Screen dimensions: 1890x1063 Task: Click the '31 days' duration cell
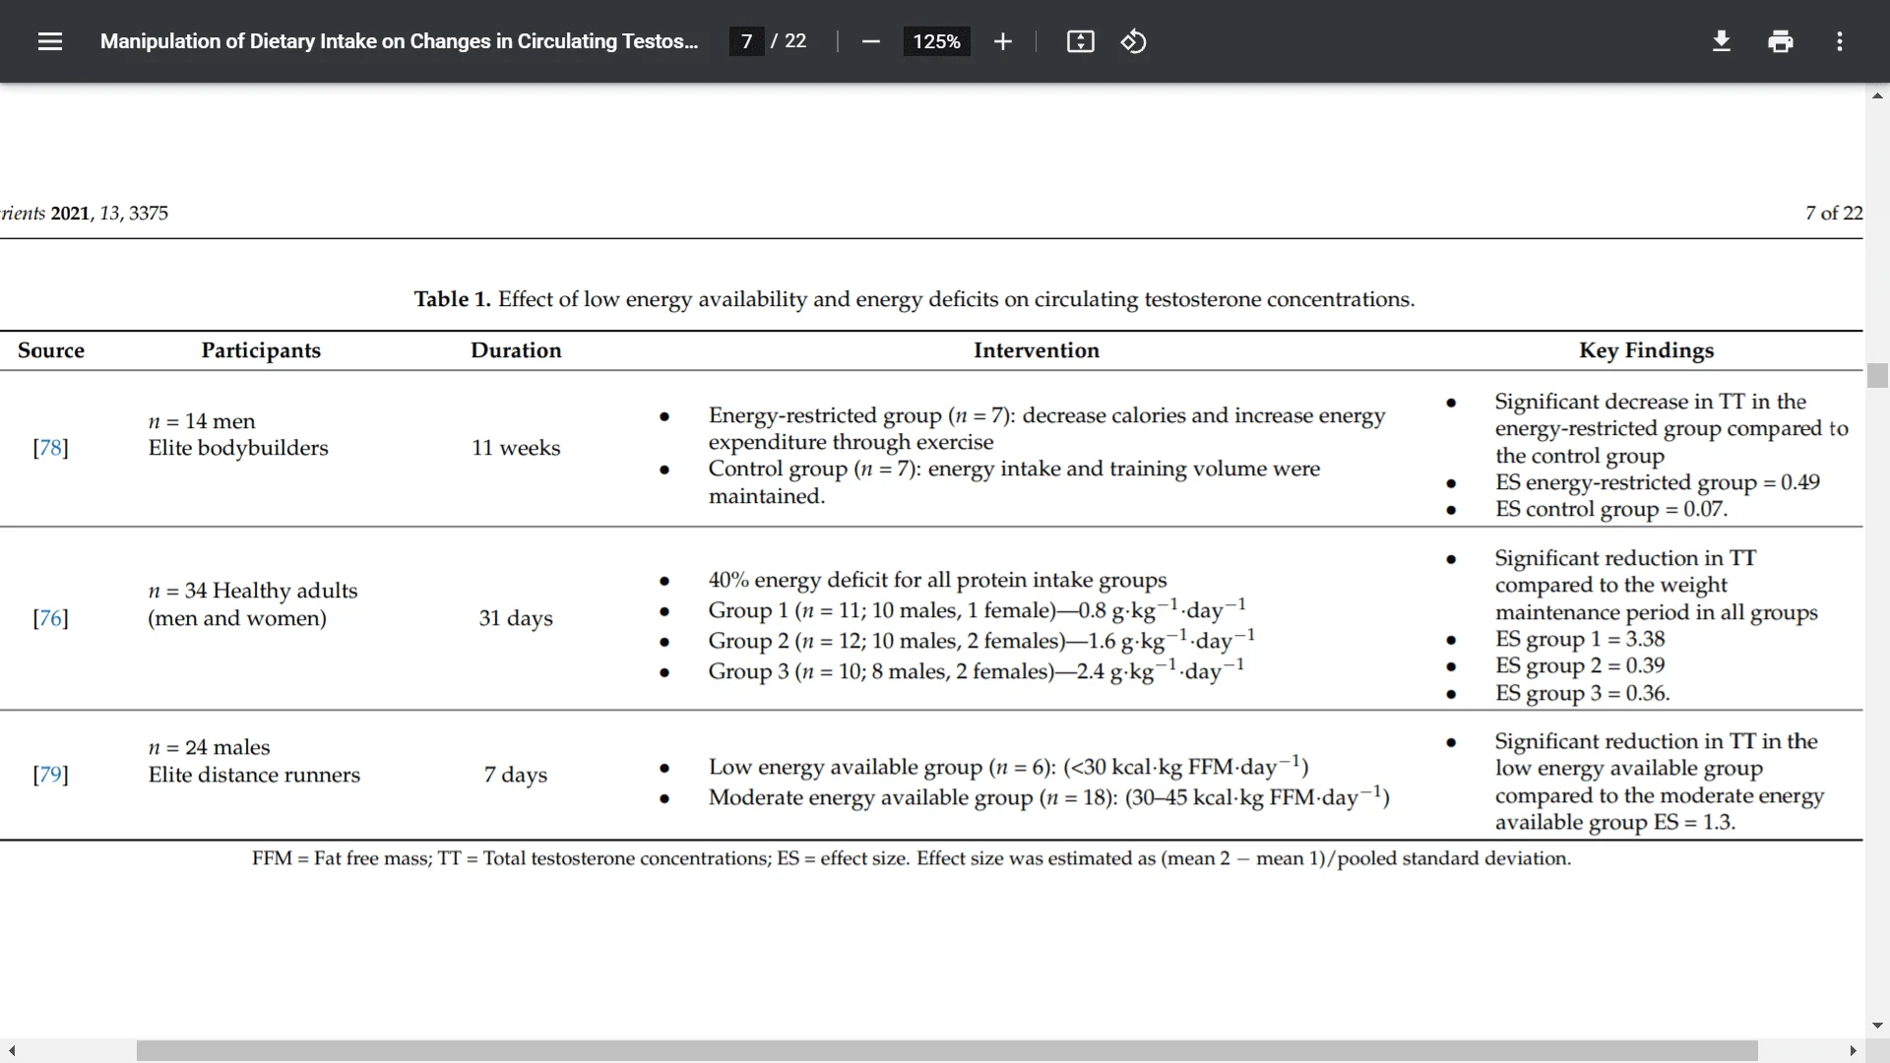pos(516,618)
